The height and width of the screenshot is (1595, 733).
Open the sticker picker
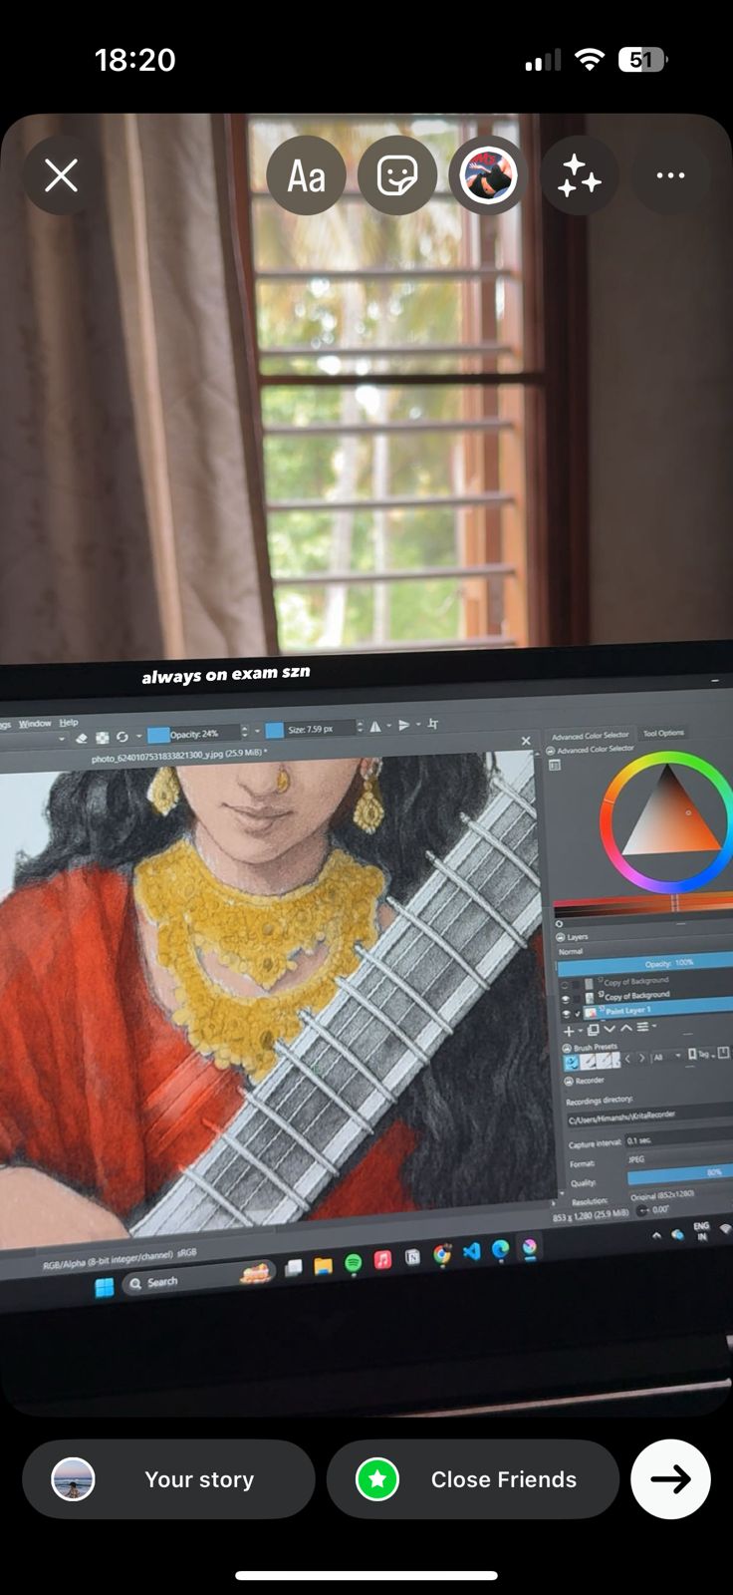point(396,176)
